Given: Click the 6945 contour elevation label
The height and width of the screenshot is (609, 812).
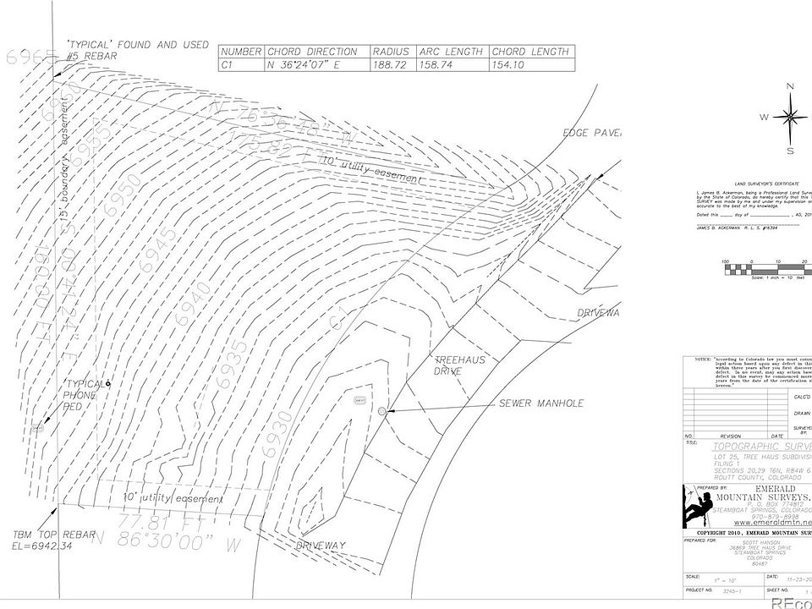Looking at the screenshot, I should (158, 249).
